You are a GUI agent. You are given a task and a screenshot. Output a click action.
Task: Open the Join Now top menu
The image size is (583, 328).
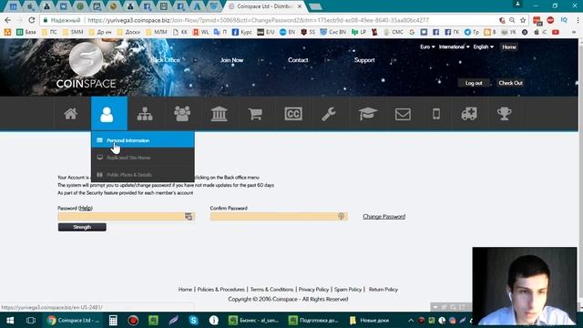click(x=231, y=60)
